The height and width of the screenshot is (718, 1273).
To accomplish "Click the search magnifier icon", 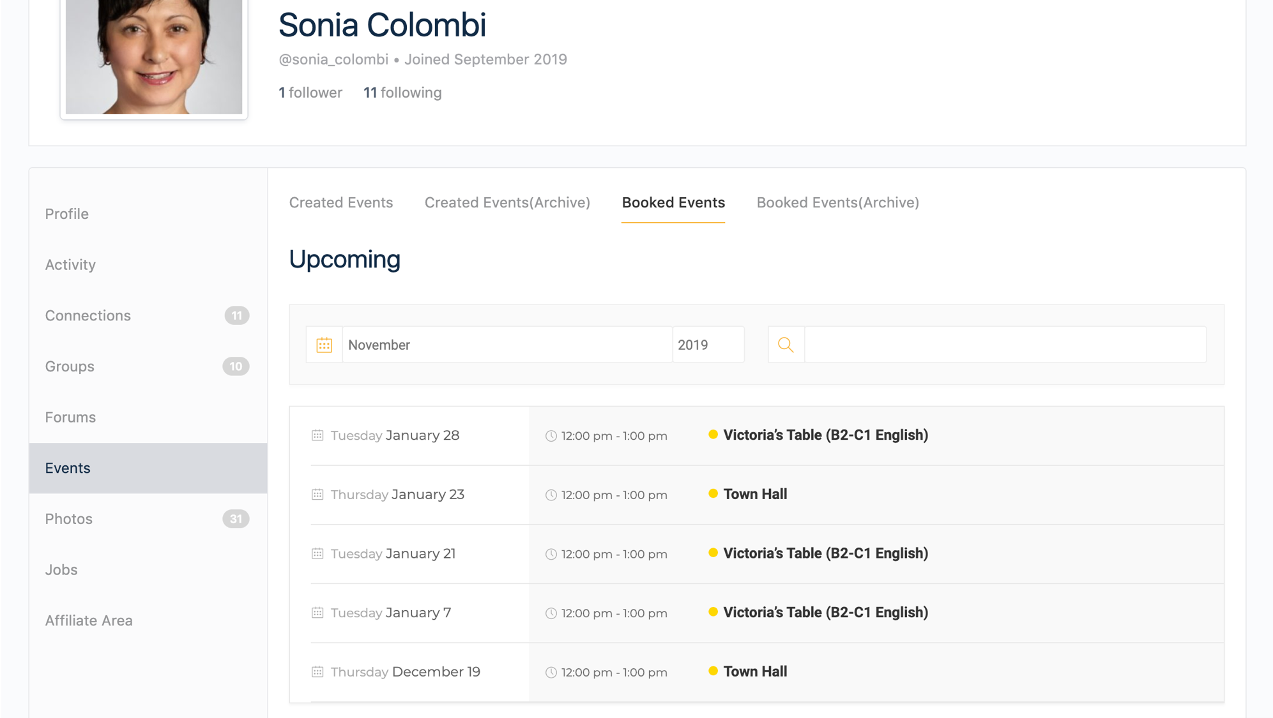I will [x=786, y=345].
